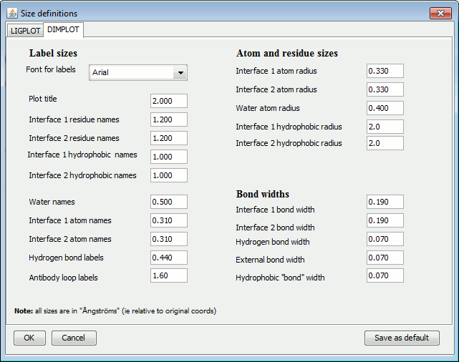Click the Cancel button
Image resolution: width=459 pixels, height=362 pixels.
(x=73, y=338)
